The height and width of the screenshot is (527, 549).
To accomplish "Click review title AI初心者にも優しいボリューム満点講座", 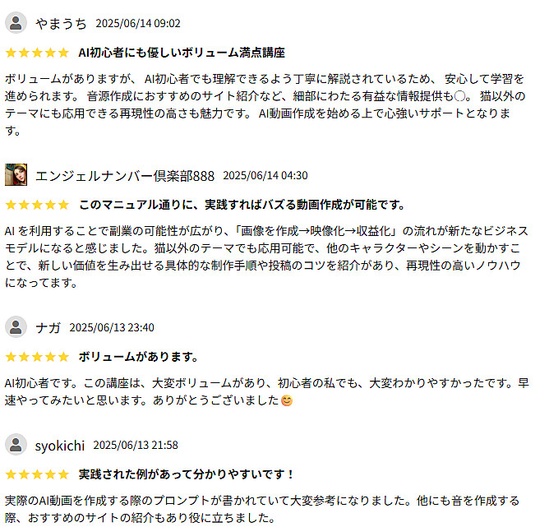I will (182, 53).
